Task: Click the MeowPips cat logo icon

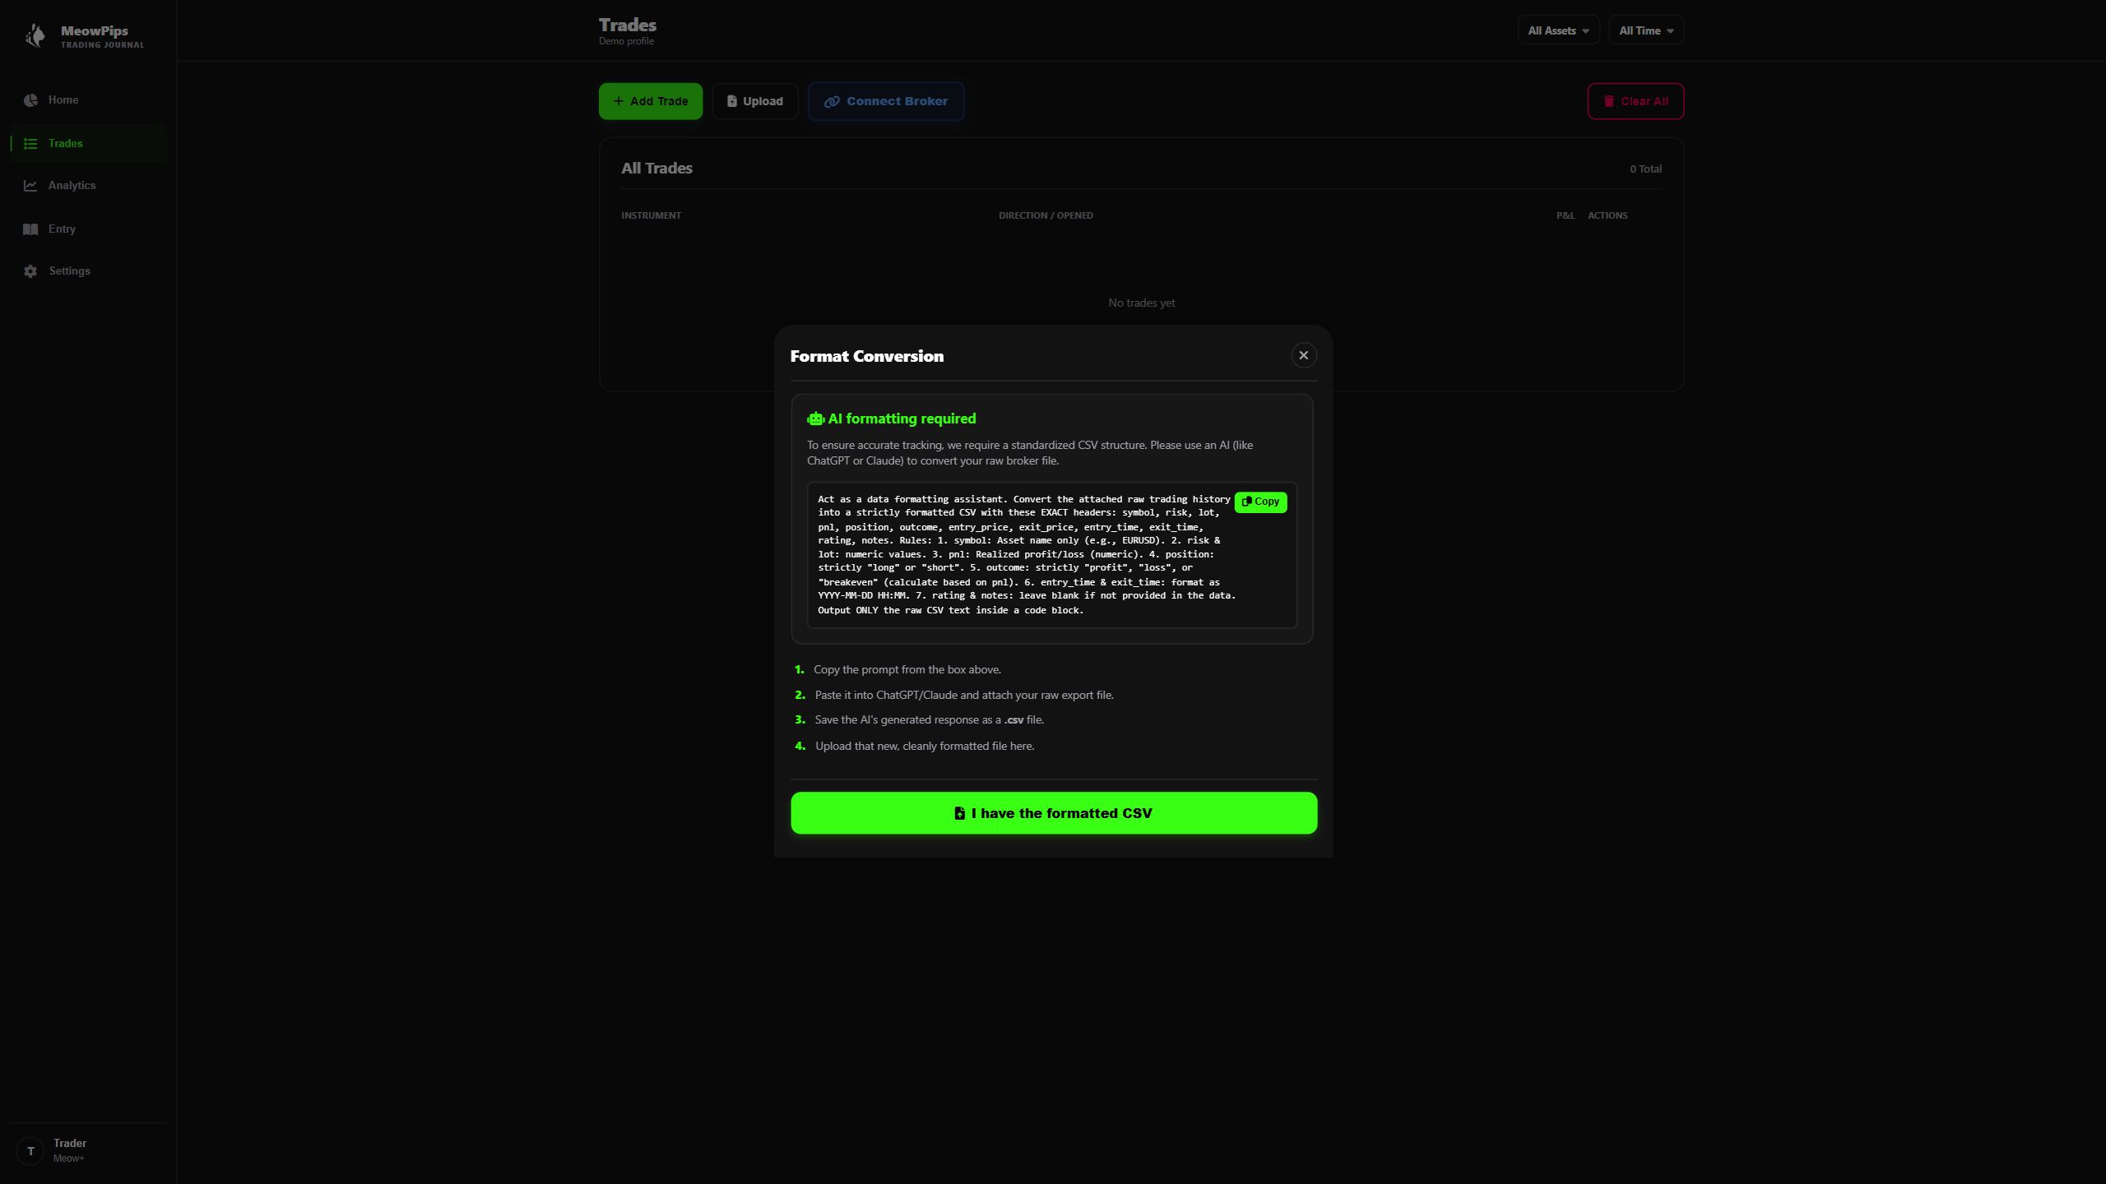Action: coord(35,35)
